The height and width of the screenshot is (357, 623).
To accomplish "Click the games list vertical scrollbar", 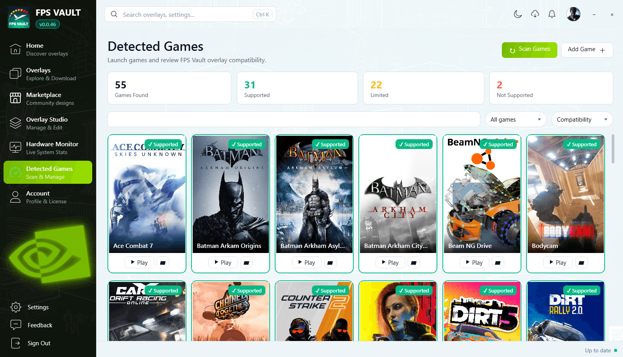I will 612,149.
